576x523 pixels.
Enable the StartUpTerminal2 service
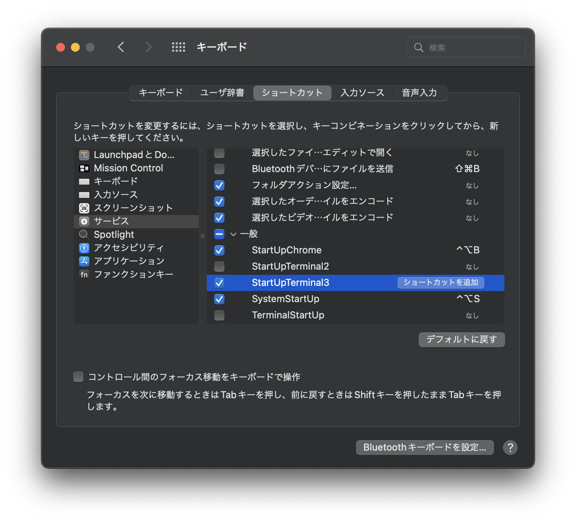[x=219, y=266]
